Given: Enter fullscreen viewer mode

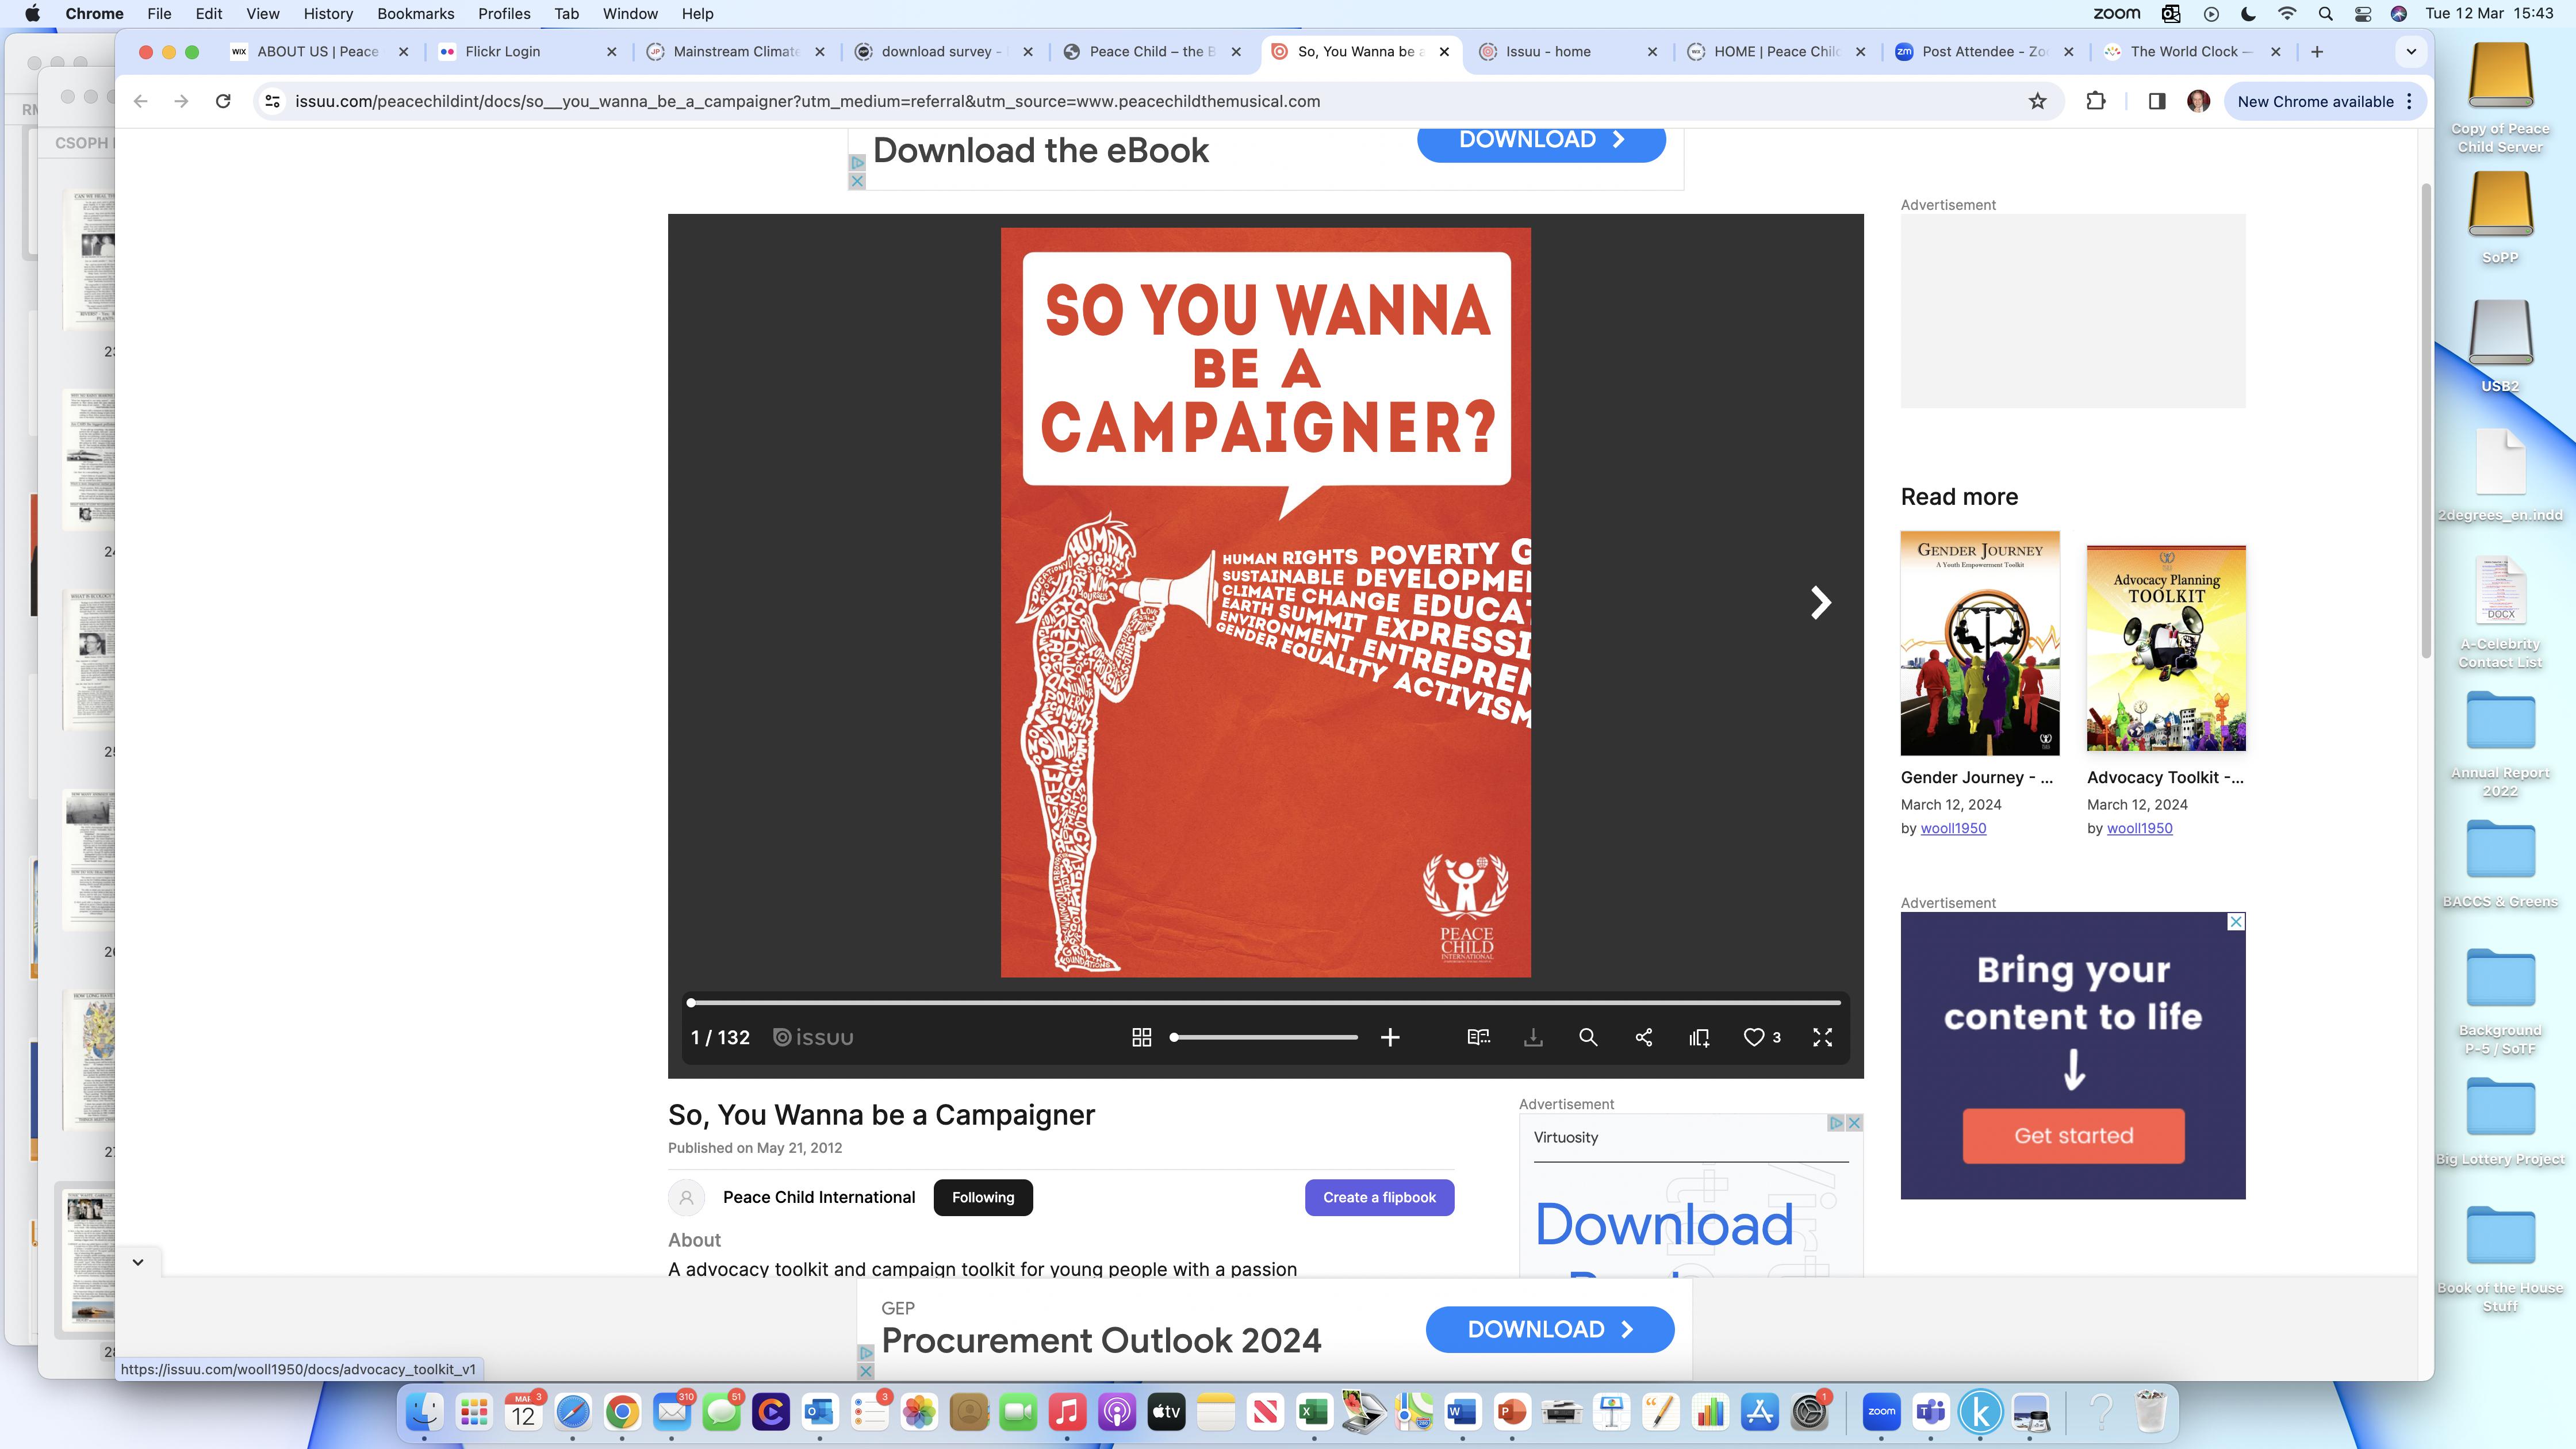Looking at the screenshot, I should point(1822,1037).
